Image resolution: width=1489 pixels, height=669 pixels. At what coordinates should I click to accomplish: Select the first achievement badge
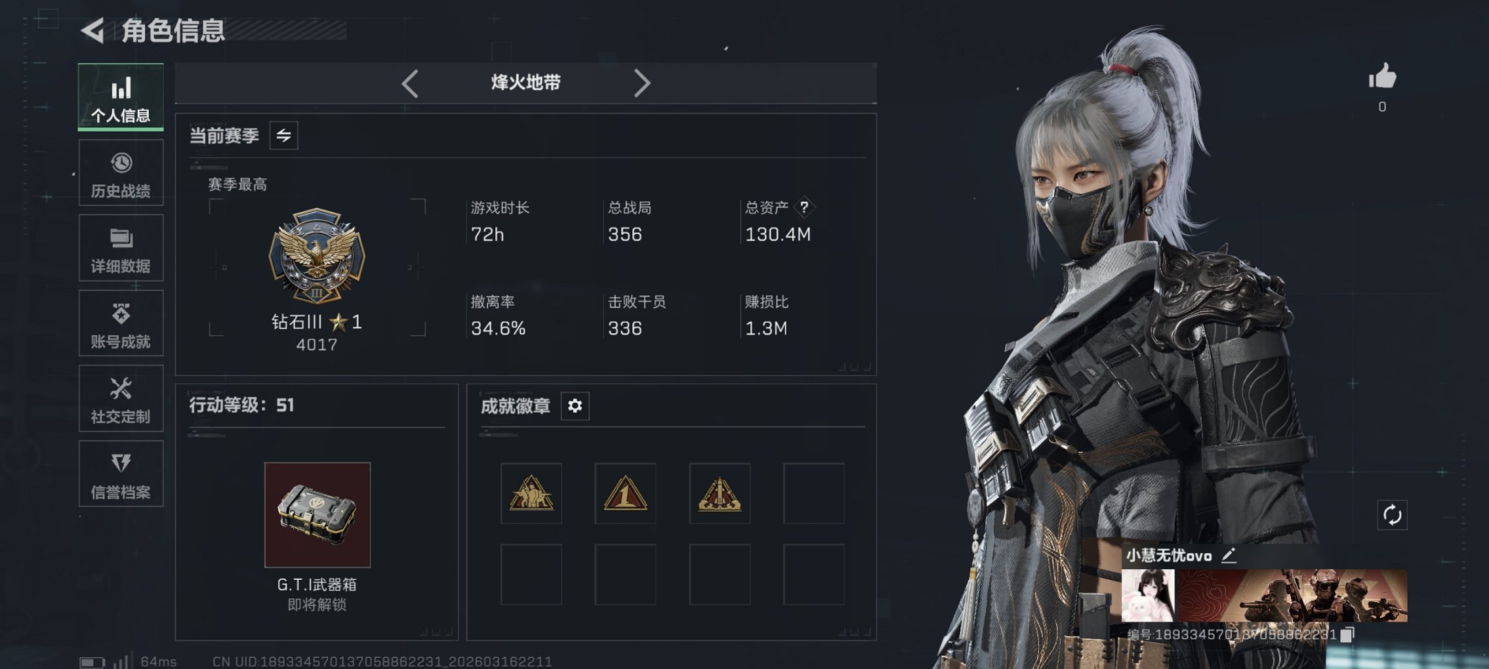(x=531, y=493)
